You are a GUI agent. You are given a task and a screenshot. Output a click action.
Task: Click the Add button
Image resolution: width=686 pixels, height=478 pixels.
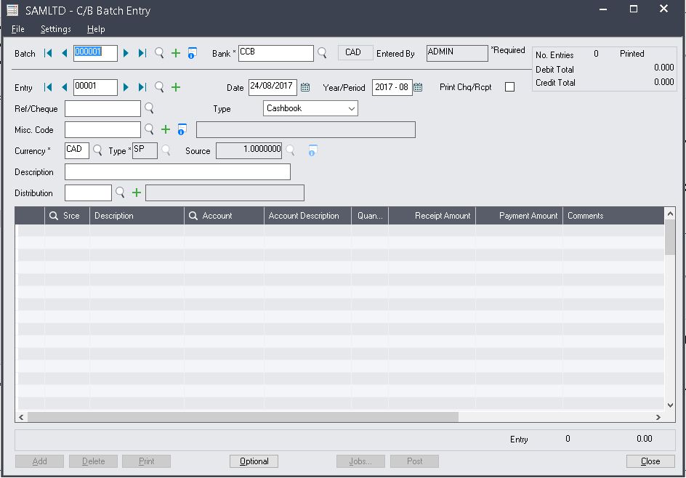[39, 461]
